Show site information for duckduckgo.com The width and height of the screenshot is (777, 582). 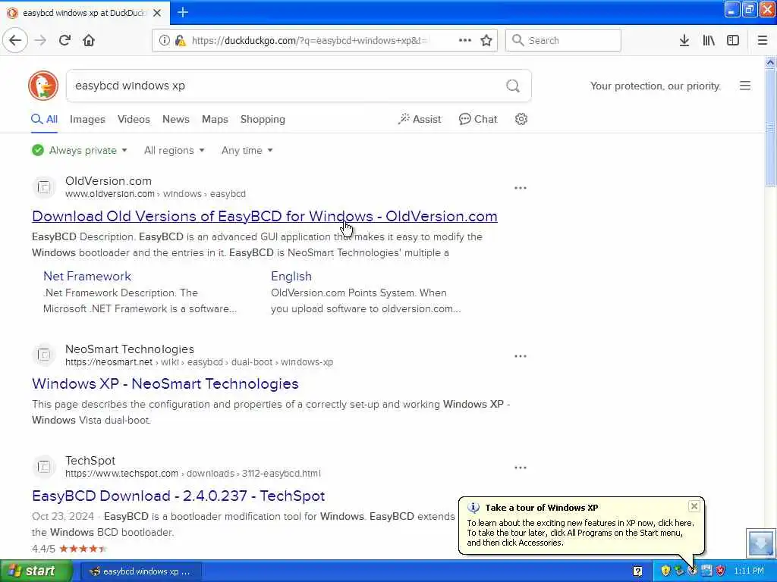coord(164,41)
